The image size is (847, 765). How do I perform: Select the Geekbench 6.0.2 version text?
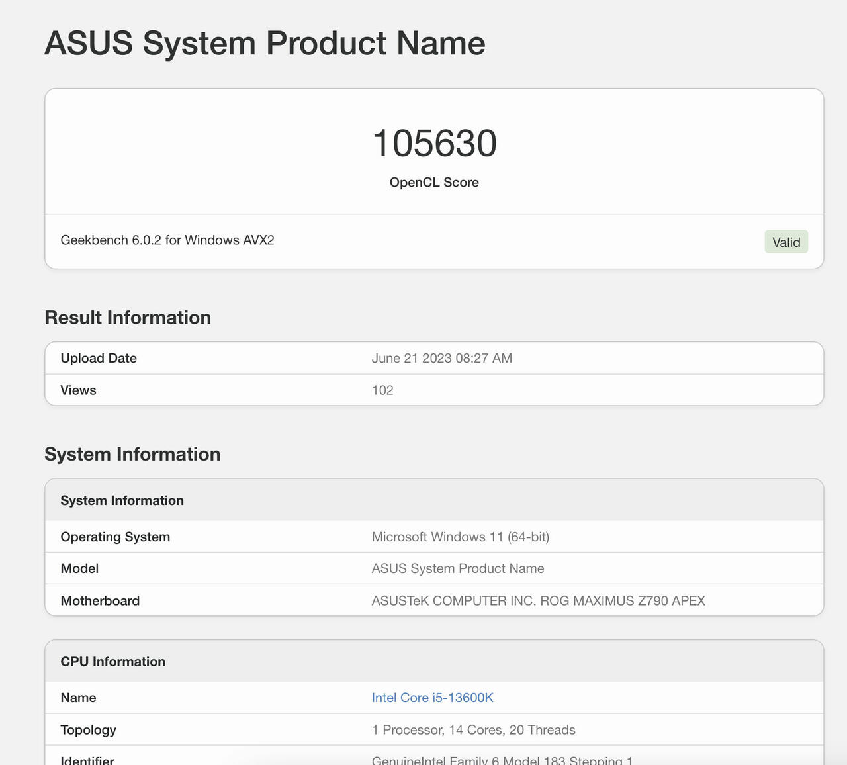[x=167, y=240]
